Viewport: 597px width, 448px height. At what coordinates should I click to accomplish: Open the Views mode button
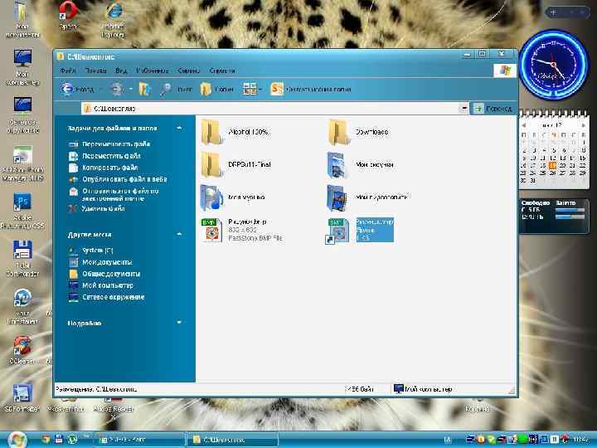click(x=250, y=89)
